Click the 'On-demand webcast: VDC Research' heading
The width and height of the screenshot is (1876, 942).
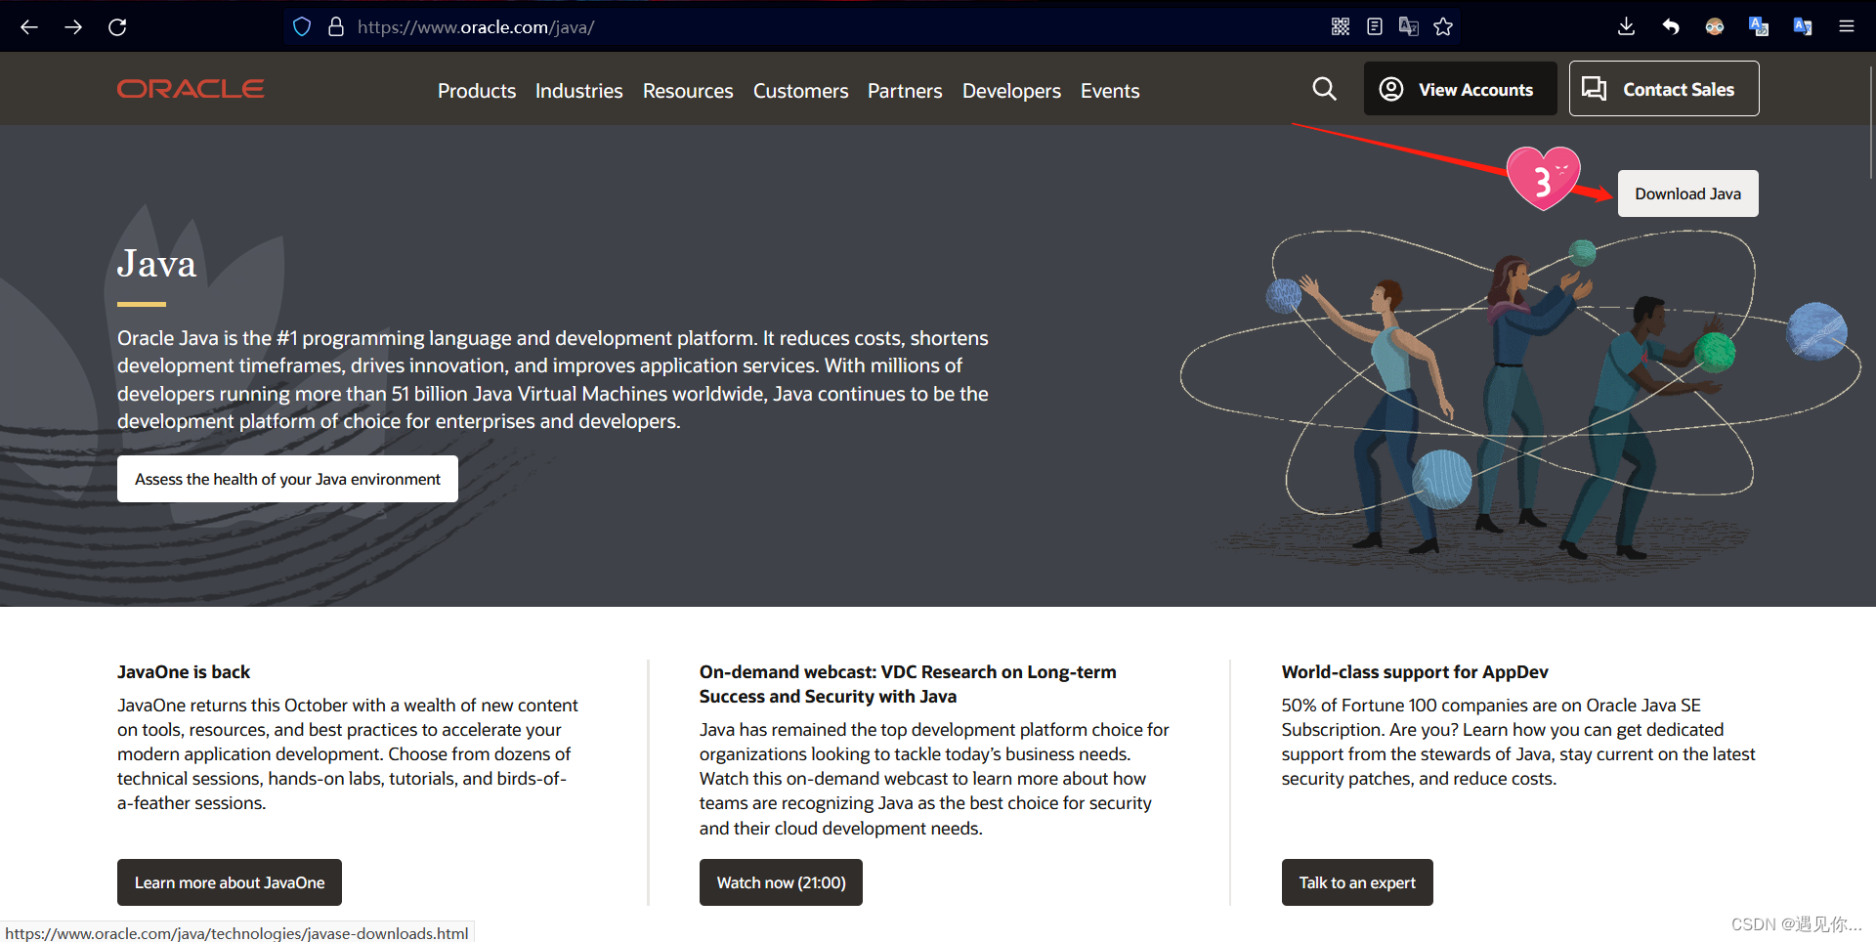[x=908, y=684]
